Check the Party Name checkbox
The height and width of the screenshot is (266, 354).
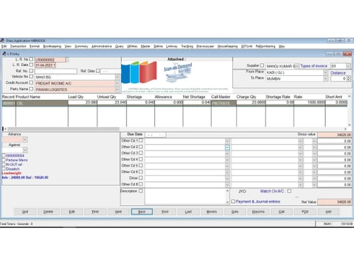[x=31, y=89]
